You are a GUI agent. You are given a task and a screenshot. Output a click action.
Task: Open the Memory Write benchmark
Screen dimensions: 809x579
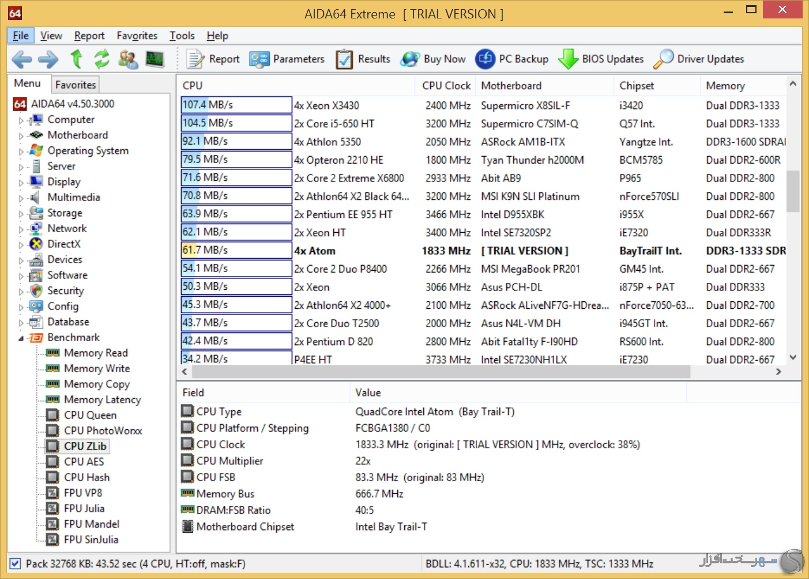click(x=97, y=368)
